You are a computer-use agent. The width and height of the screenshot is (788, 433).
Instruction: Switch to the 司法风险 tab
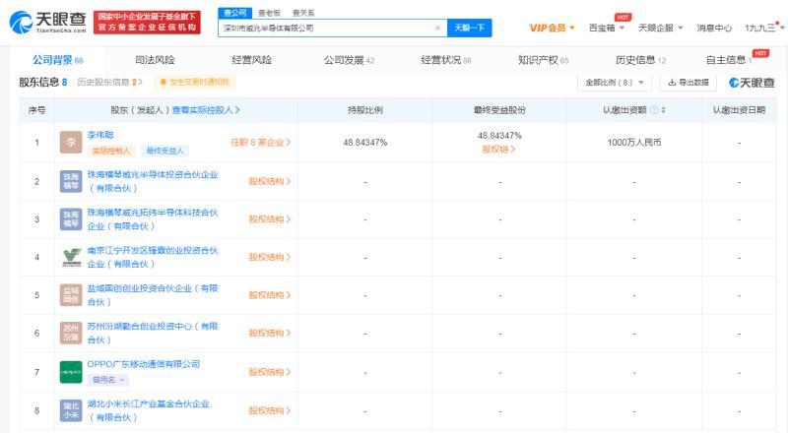154,60
